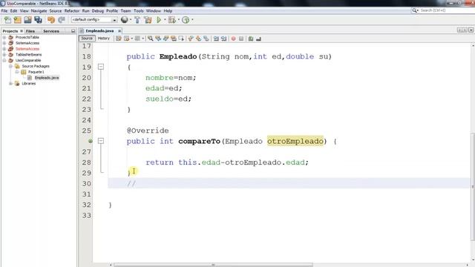Image resolution: width=475 pixels, height=267 pixels.
Task: Click the Open Project toolbar icon
Action: click(x=28, y=20)
